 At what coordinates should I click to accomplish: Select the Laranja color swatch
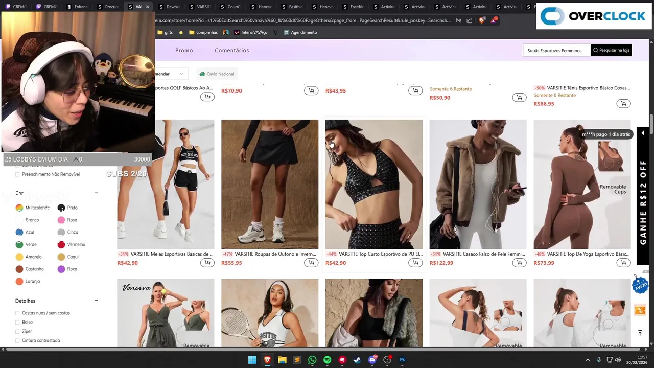[19, 281]
